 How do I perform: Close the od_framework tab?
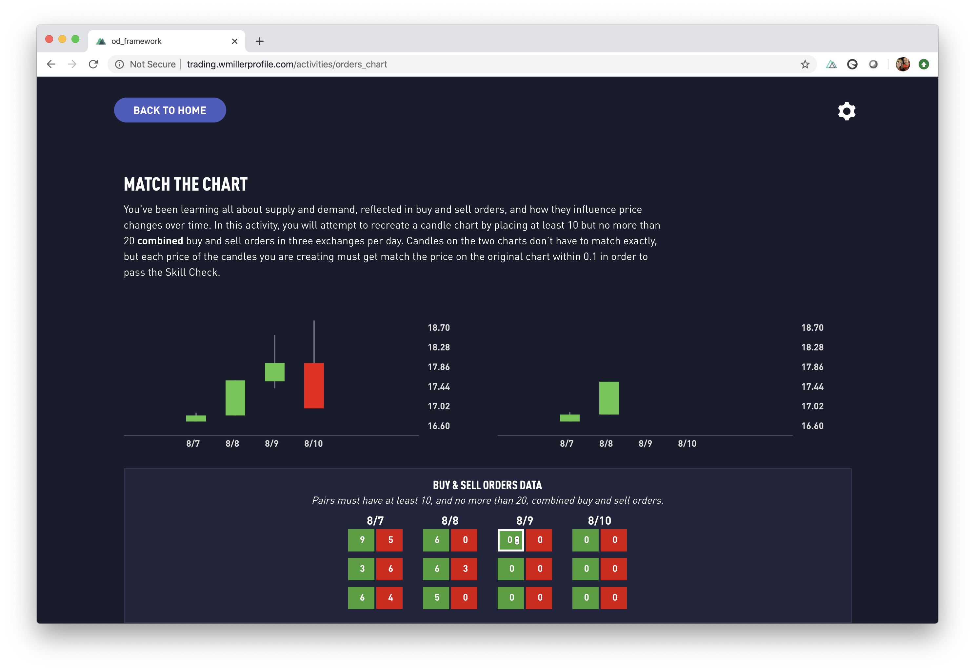click(x=235, y=41)
